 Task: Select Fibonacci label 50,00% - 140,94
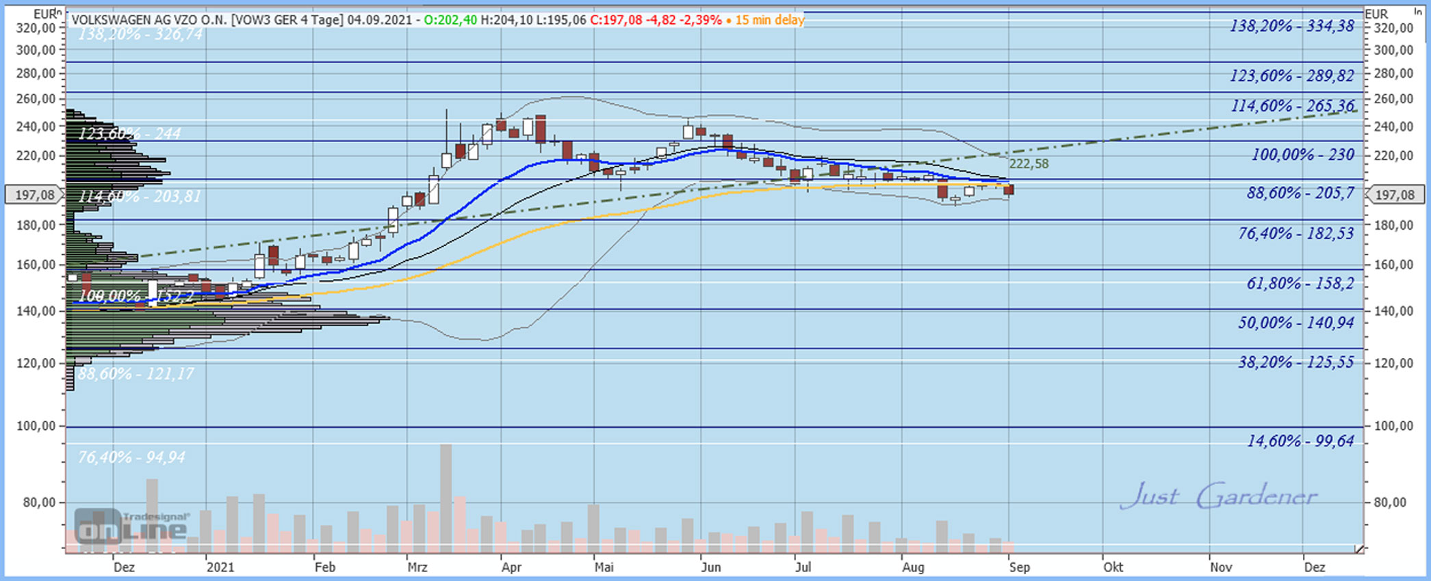pos(1295,323)
